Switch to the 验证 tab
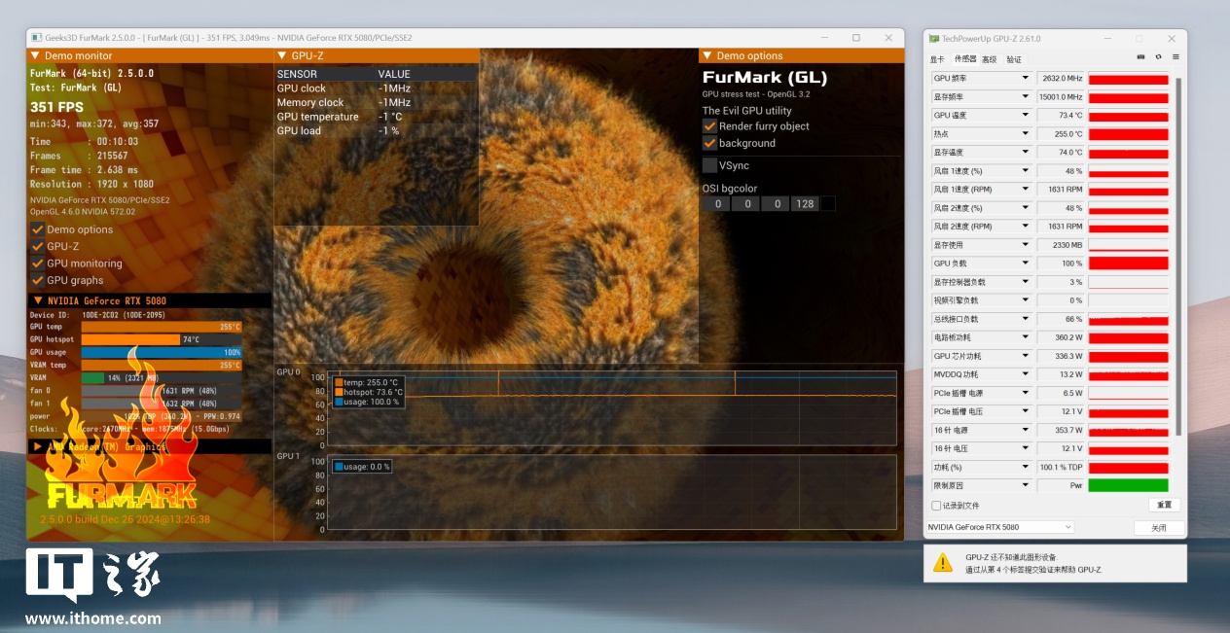This screenshot has width=1230, height=633. (x=1014, y=59)
